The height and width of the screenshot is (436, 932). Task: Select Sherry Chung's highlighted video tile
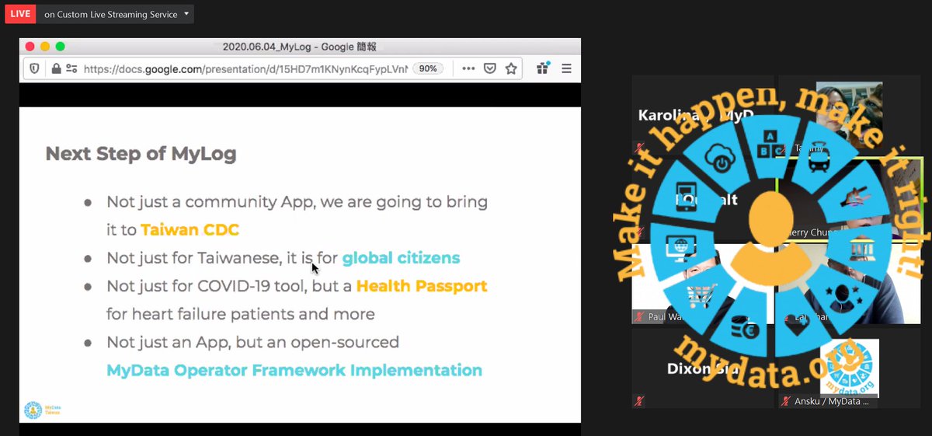(x=849, y=199)
